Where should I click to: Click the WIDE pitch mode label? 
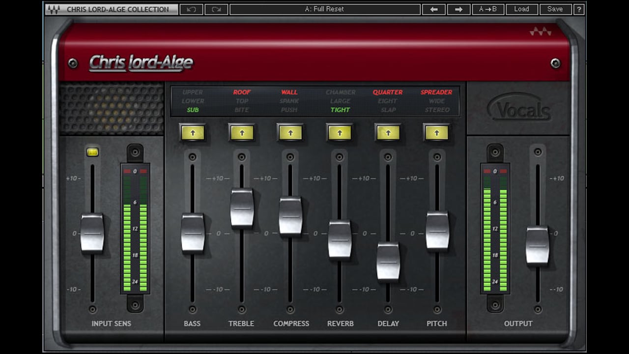coord(437,101)
